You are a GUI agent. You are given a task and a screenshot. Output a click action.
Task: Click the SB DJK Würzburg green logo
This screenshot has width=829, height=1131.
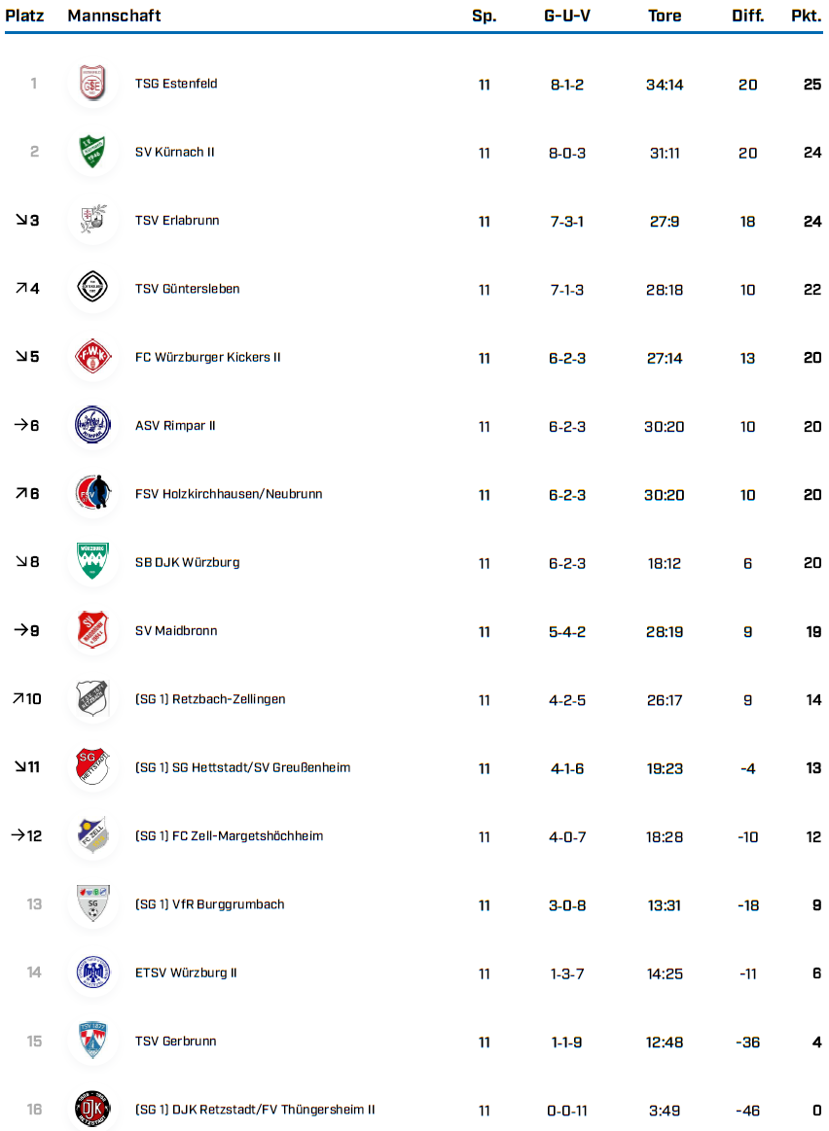tap(93, 563)
